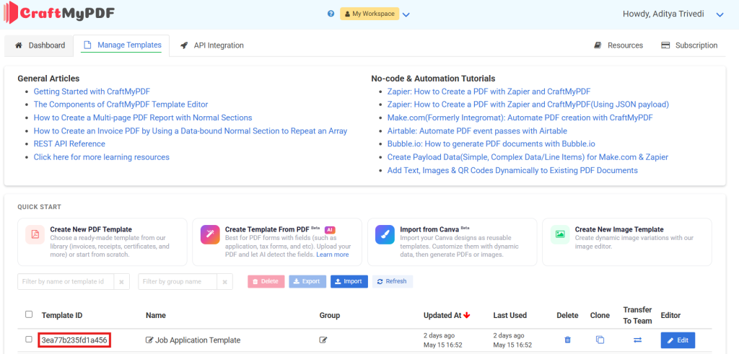Click here for more learning resources link
Viewport: 739px width, 354px height.
[101, 157]
